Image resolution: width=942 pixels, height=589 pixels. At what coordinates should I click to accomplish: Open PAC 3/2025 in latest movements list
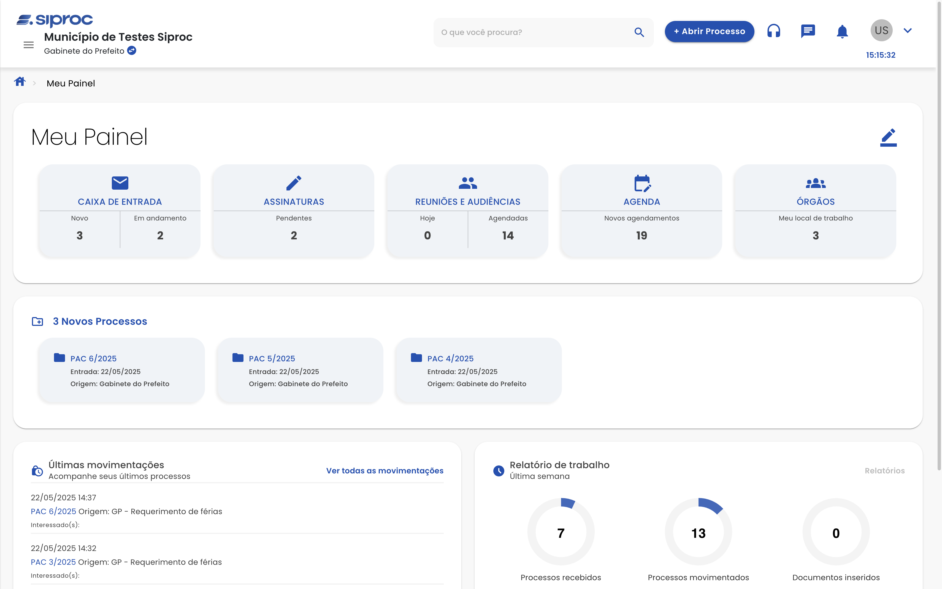[53, 562]
